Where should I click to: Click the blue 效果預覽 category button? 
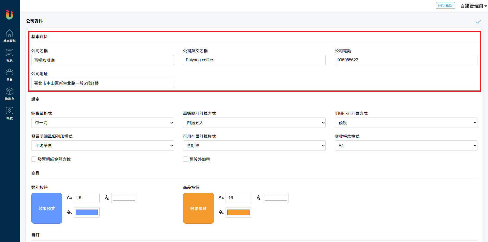coord(47,208)
